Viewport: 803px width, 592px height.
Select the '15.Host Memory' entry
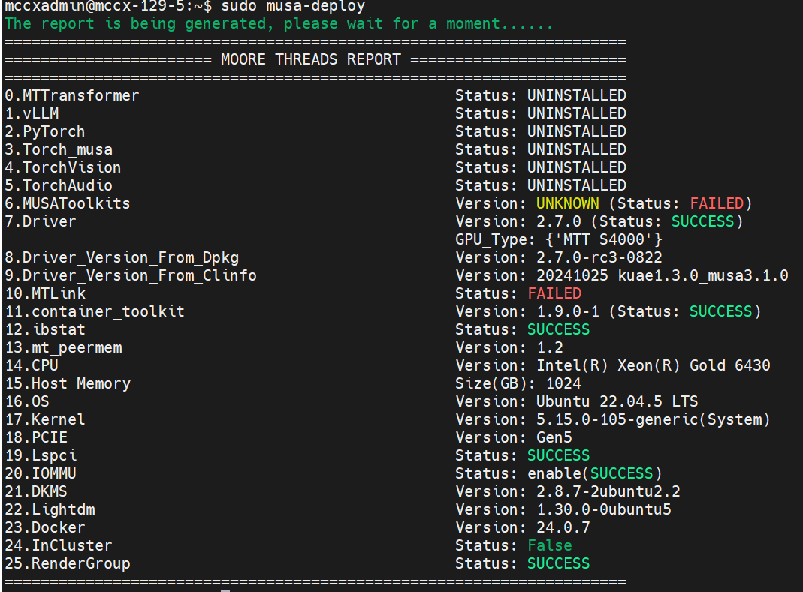coord(68,384)
